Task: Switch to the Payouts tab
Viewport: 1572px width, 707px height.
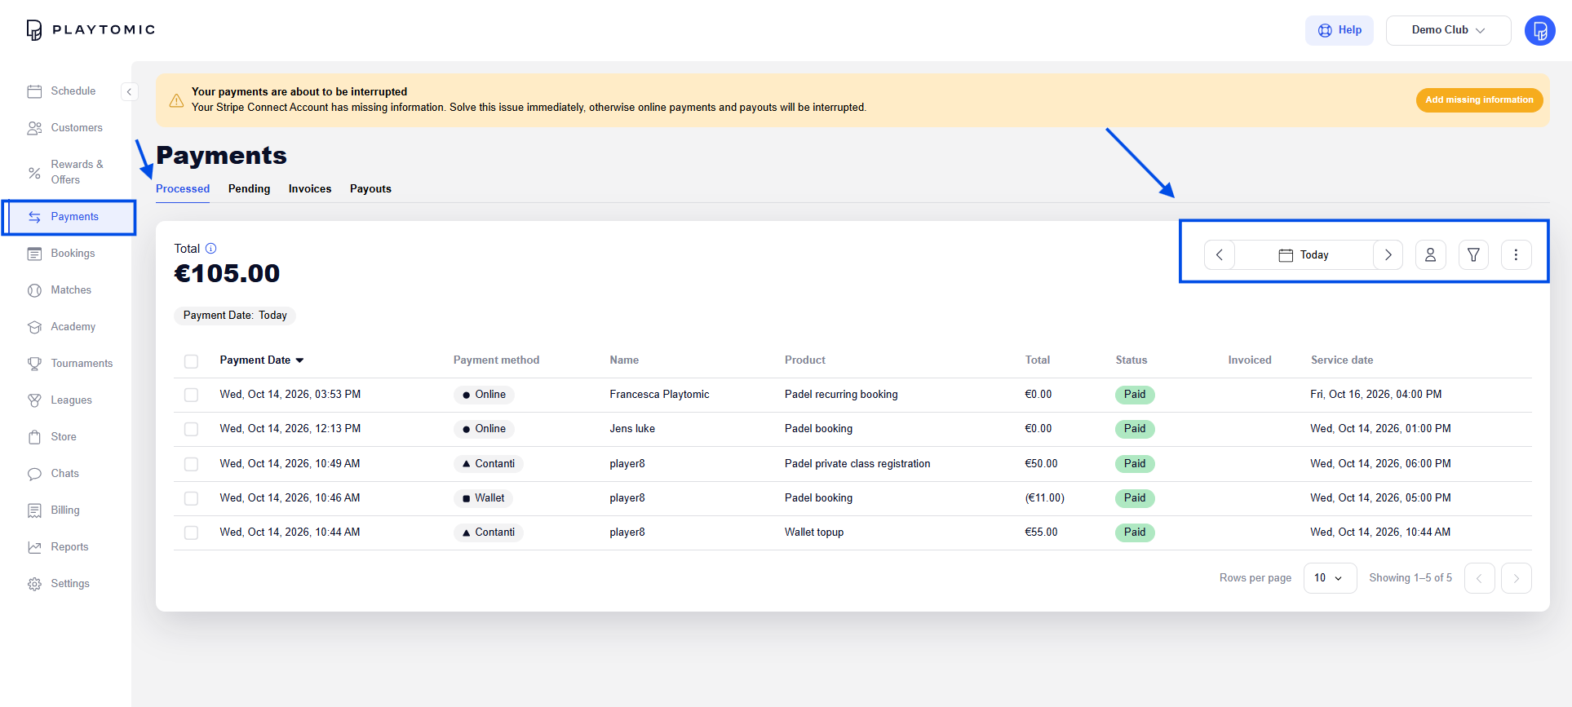Action: 370,189
